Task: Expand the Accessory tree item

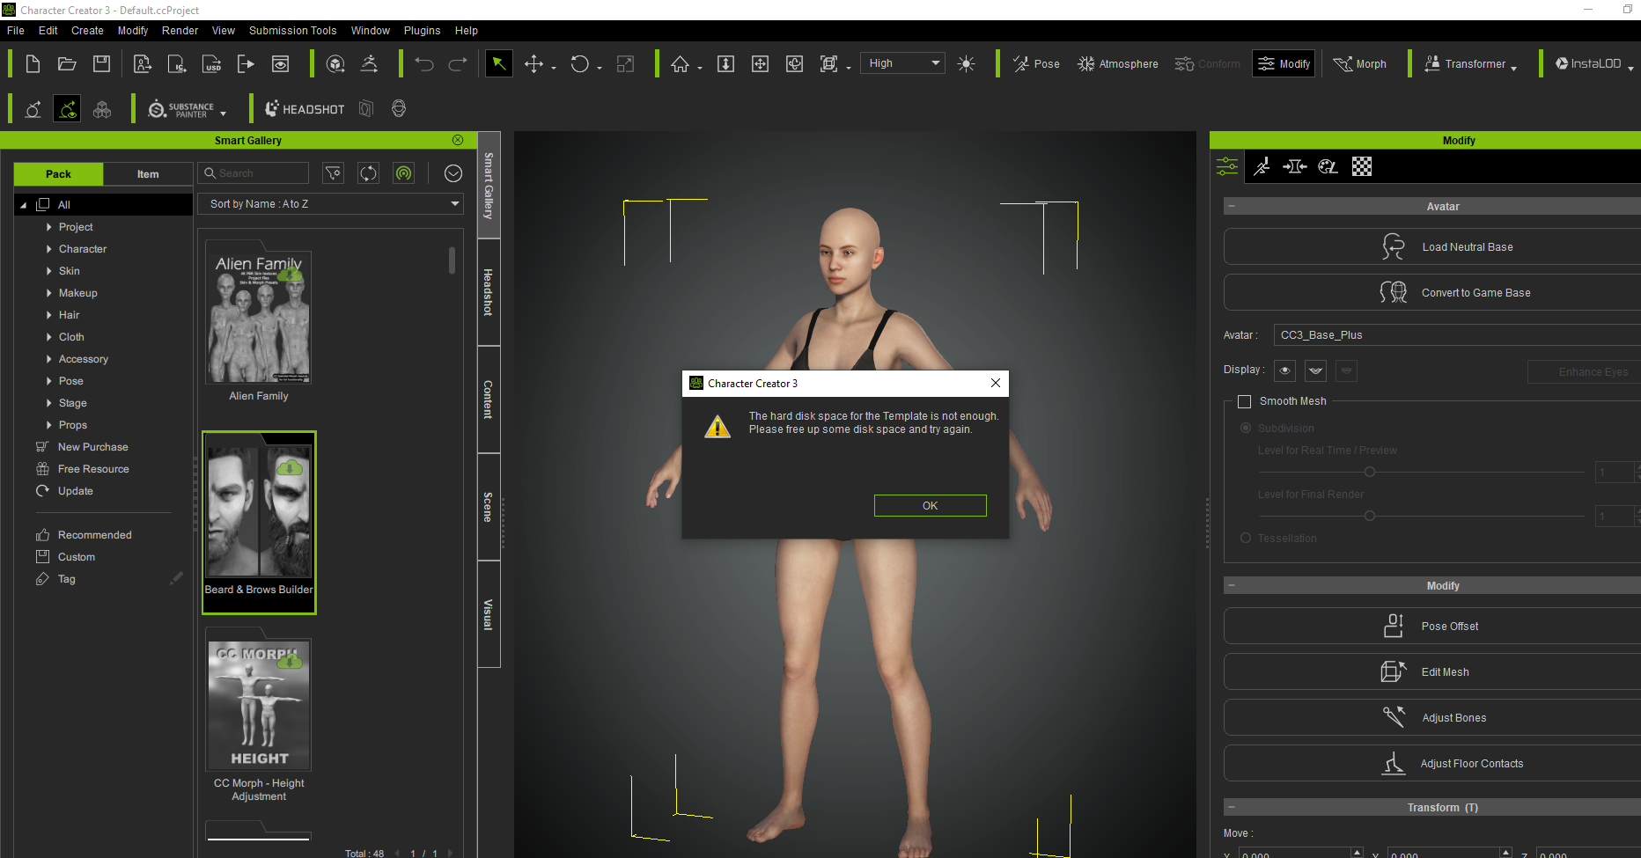Action: click(48, 359)
